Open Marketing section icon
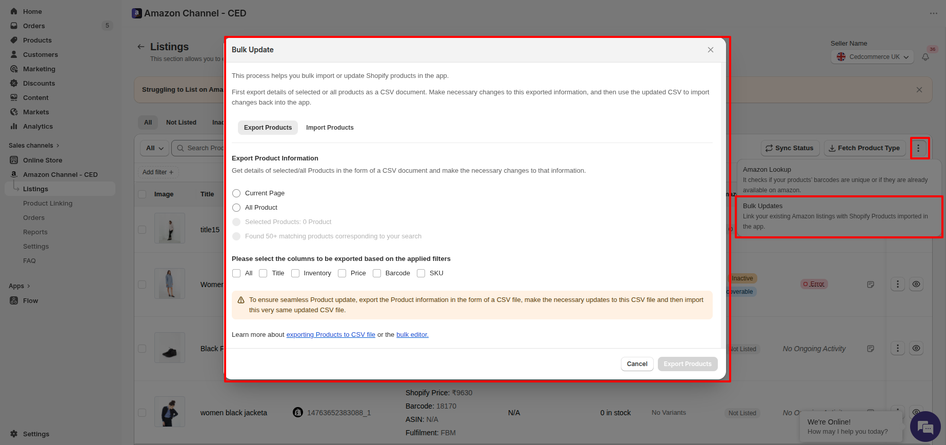946x445 pixels. point(14,69)
